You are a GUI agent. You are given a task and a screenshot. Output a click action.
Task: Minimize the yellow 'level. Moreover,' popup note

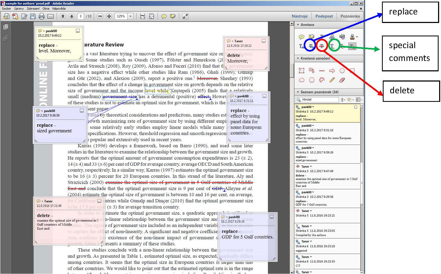tap(78, 31)
